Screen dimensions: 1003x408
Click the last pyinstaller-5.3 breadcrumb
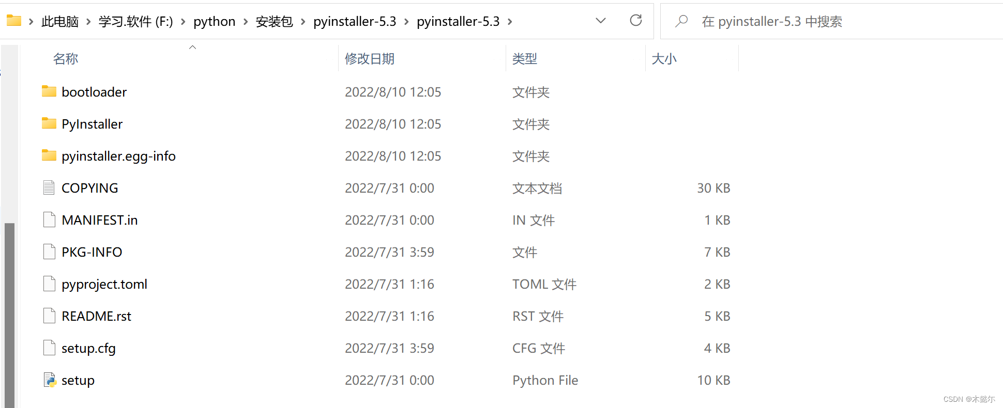click(458, 21)
